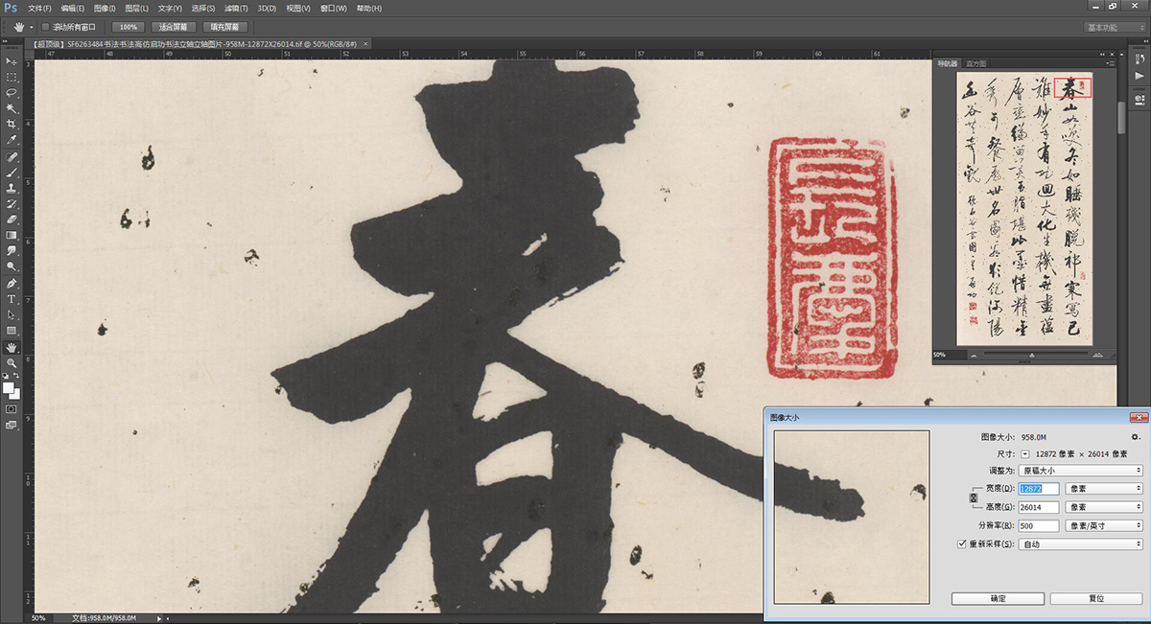Select the Eyedropper tool
This screenshot has width=1151, height=624.
coord(12,140)
